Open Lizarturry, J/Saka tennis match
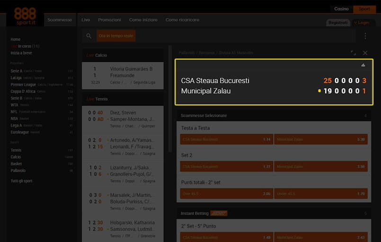Image resolution: width=381 pixels, height=242 pixels. [x=123, y=174]
